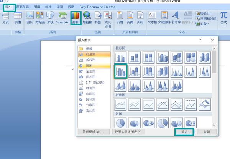Open the 文档部件 quick parts dropdown
Image resolution: width=230 pixels, height=159 pixels.
(164, 19)
